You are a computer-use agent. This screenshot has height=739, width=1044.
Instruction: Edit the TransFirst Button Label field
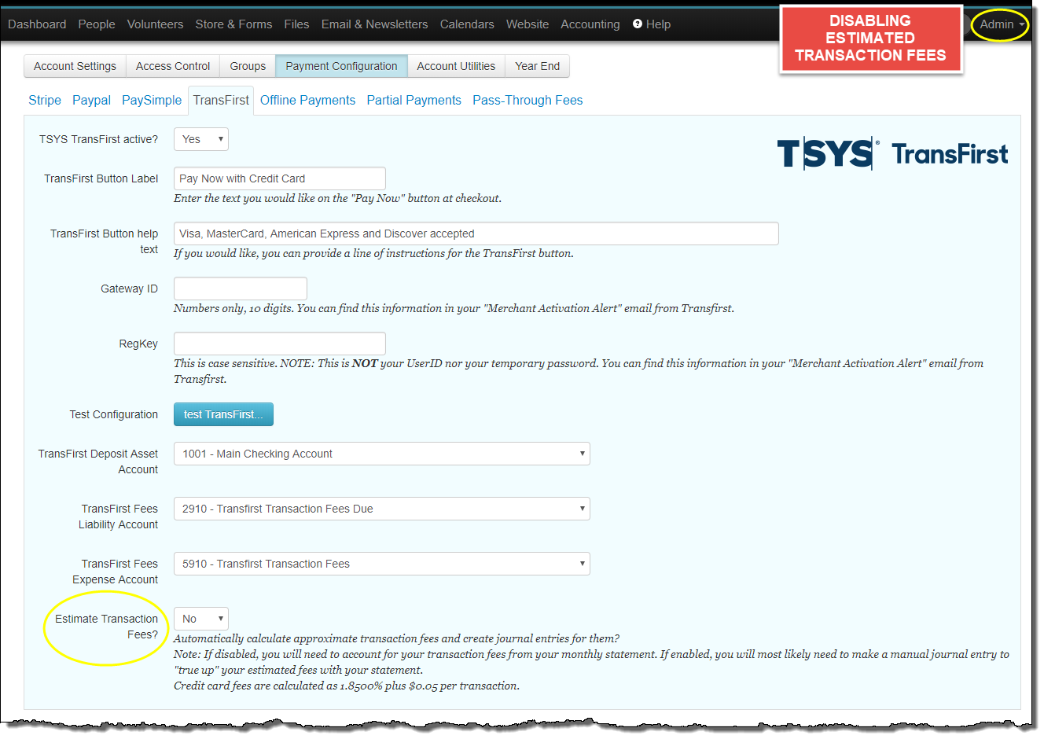pyautogui.click(x=280, y=178)
